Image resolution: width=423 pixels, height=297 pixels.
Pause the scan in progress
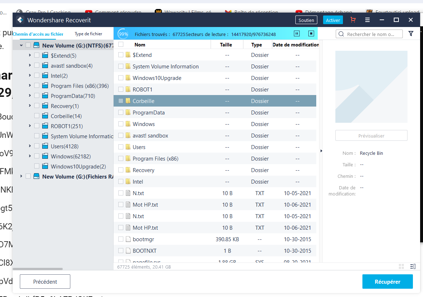296,33
